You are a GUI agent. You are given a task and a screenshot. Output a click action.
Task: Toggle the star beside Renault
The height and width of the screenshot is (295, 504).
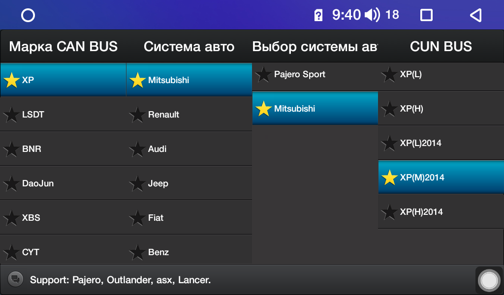138,115
